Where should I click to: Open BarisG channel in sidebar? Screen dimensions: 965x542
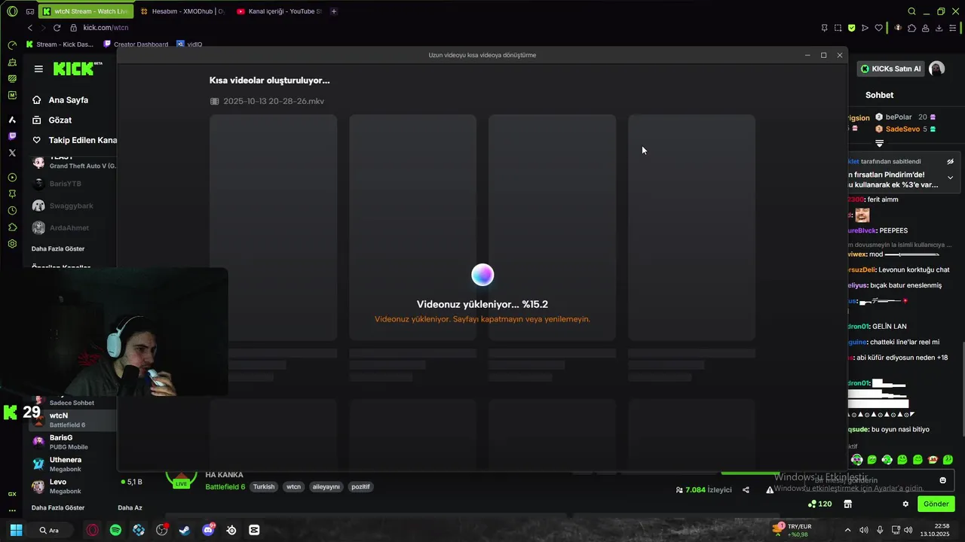[x=72, y=442]
